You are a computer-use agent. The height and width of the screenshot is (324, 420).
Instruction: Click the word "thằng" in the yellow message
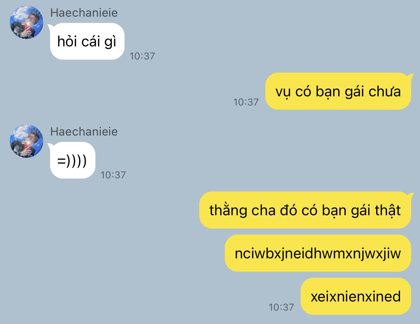(228, 210)
